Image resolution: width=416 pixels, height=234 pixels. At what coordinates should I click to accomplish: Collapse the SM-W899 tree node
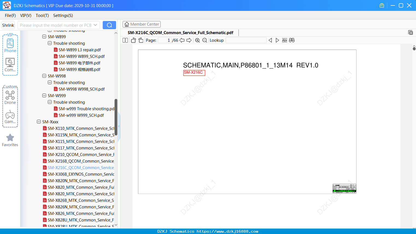pyautogui.click(x=44, y=37)
